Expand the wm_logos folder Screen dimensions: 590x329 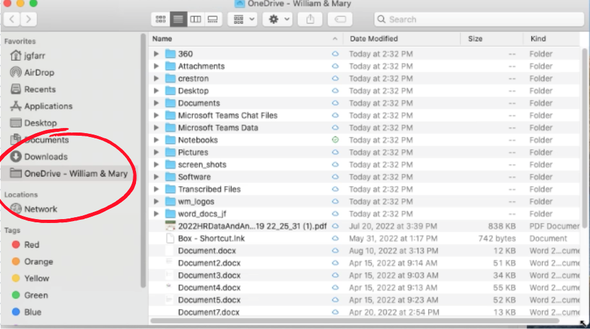point(156,201)
